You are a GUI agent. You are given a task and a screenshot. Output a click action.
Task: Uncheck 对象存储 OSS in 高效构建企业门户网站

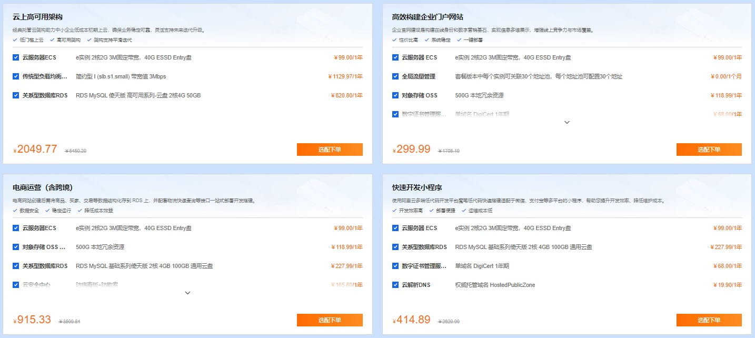(395, 95)
